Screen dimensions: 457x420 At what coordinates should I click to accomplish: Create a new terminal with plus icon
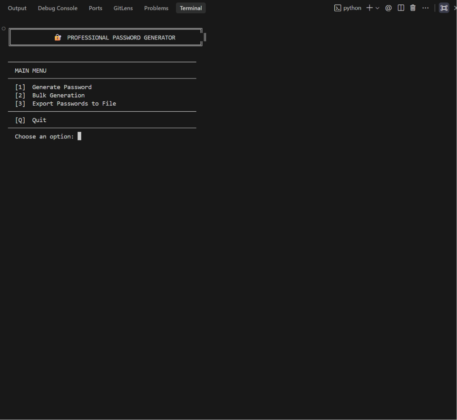tap(369, 8)
